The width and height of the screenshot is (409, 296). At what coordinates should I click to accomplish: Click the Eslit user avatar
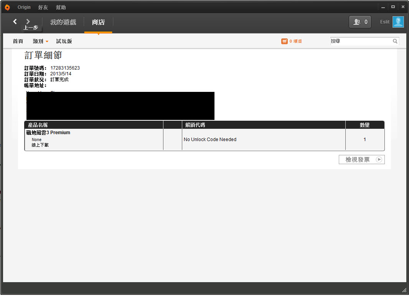pos(398,22)
